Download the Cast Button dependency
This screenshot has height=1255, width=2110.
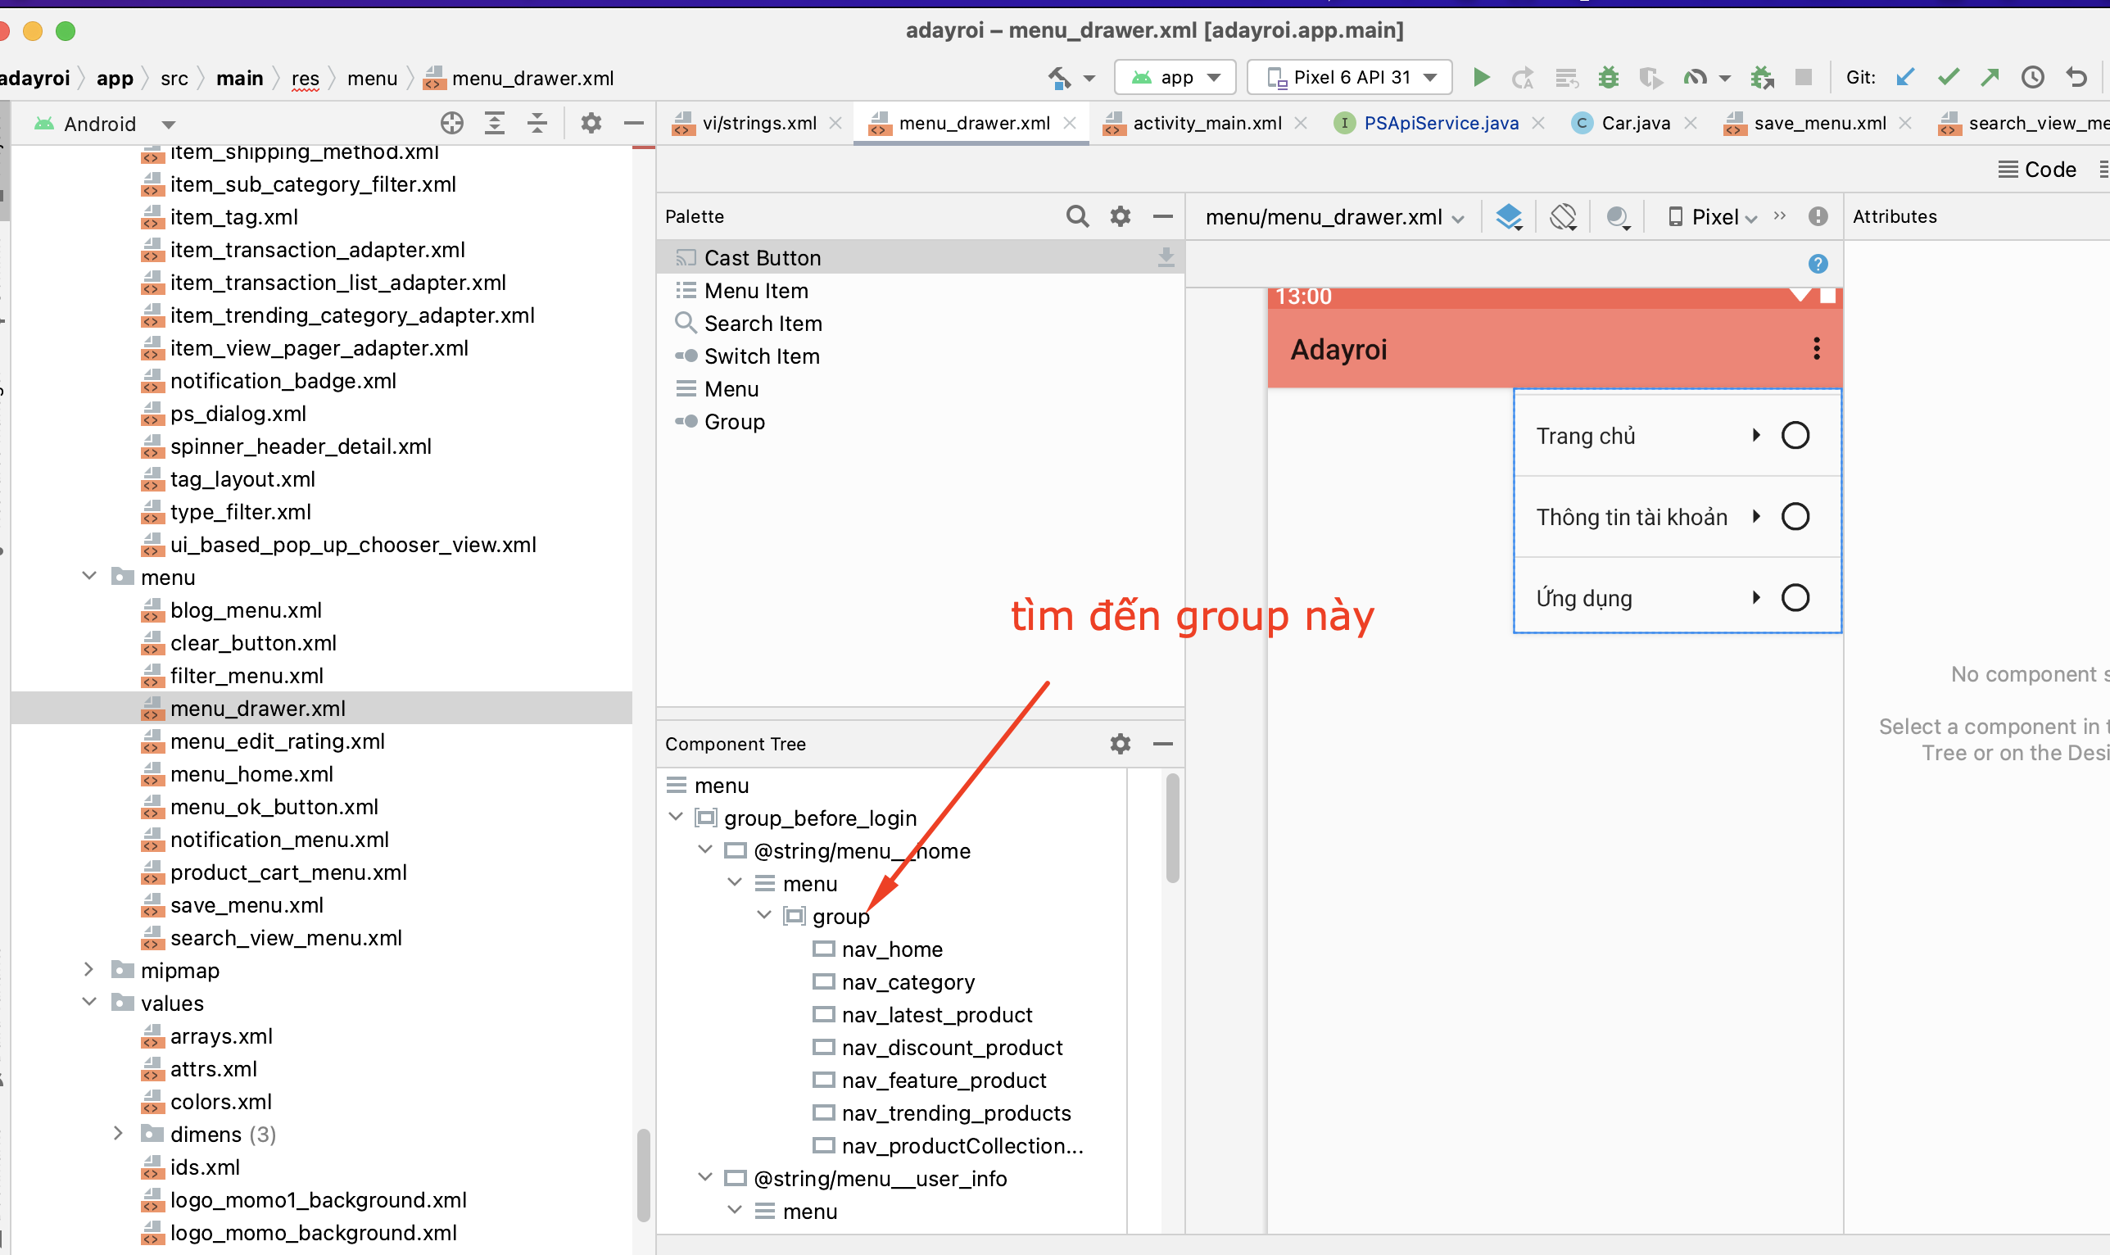(x=1166, y=257)
